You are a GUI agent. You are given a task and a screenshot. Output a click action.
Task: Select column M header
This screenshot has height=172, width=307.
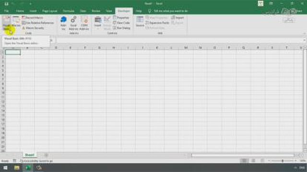coord(186,48)
